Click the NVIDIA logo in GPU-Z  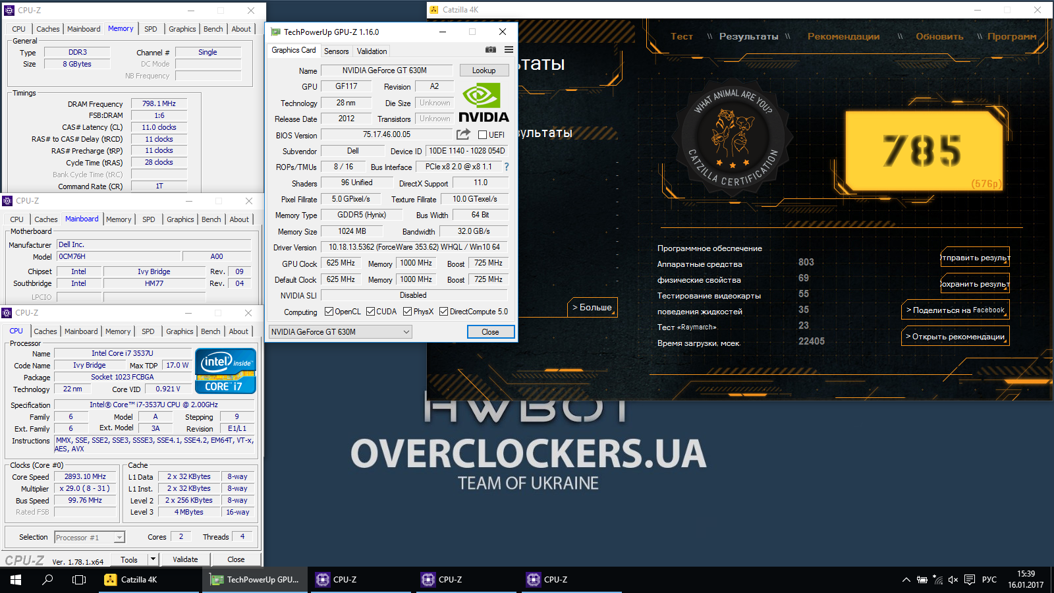coord(484,103)
